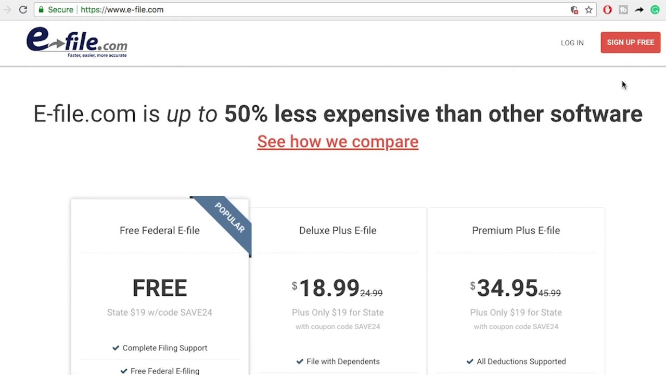
Task: Click the LOG IN link
Action: coord(572,43)
